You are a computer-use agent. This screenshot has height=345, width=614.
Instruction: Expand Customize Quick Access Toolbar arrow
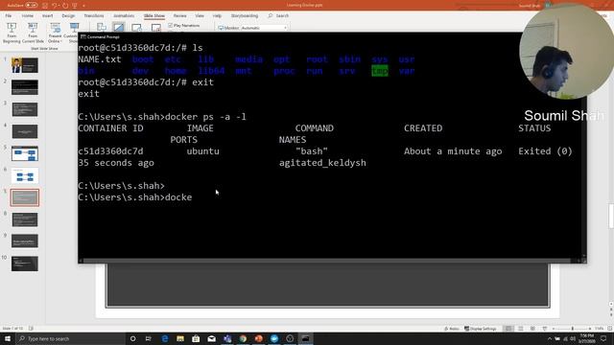point(83,6)
